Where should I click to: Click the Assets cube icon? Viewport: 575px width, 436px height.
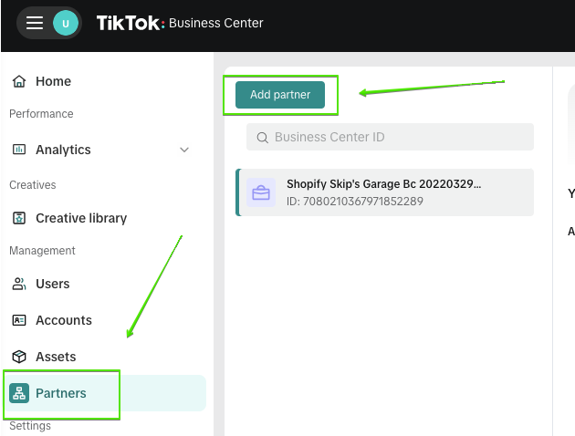coord(19,357)
